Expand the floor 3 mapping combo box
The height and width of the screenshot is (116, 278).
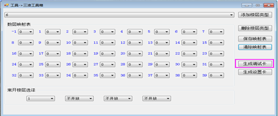tap(107, 32)
